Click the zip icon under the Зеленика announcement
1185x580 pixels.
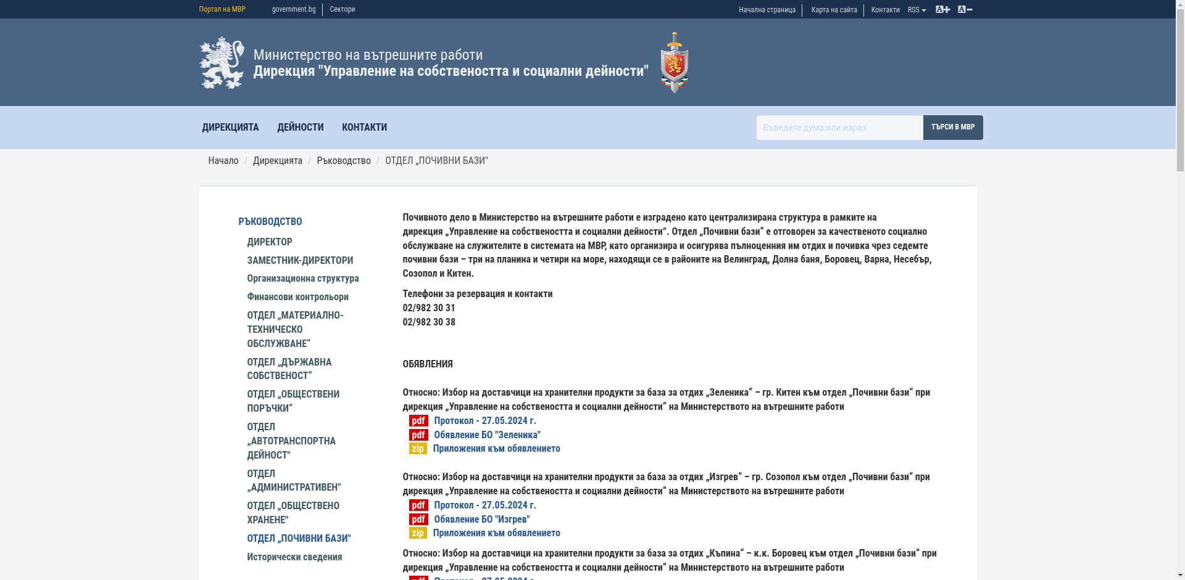418,449
